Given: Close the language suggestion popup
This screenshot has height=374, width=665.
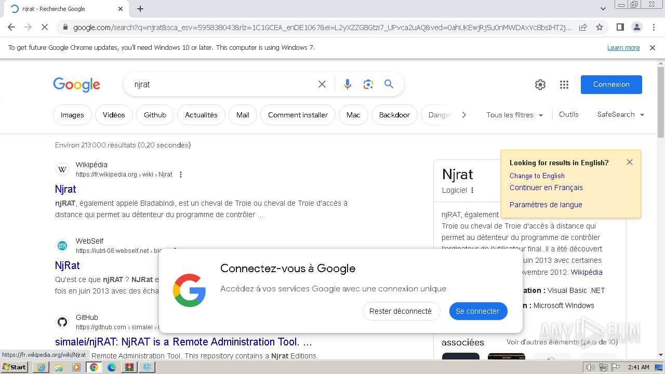Looking at the screenshot, I should [x=630, y=162].
